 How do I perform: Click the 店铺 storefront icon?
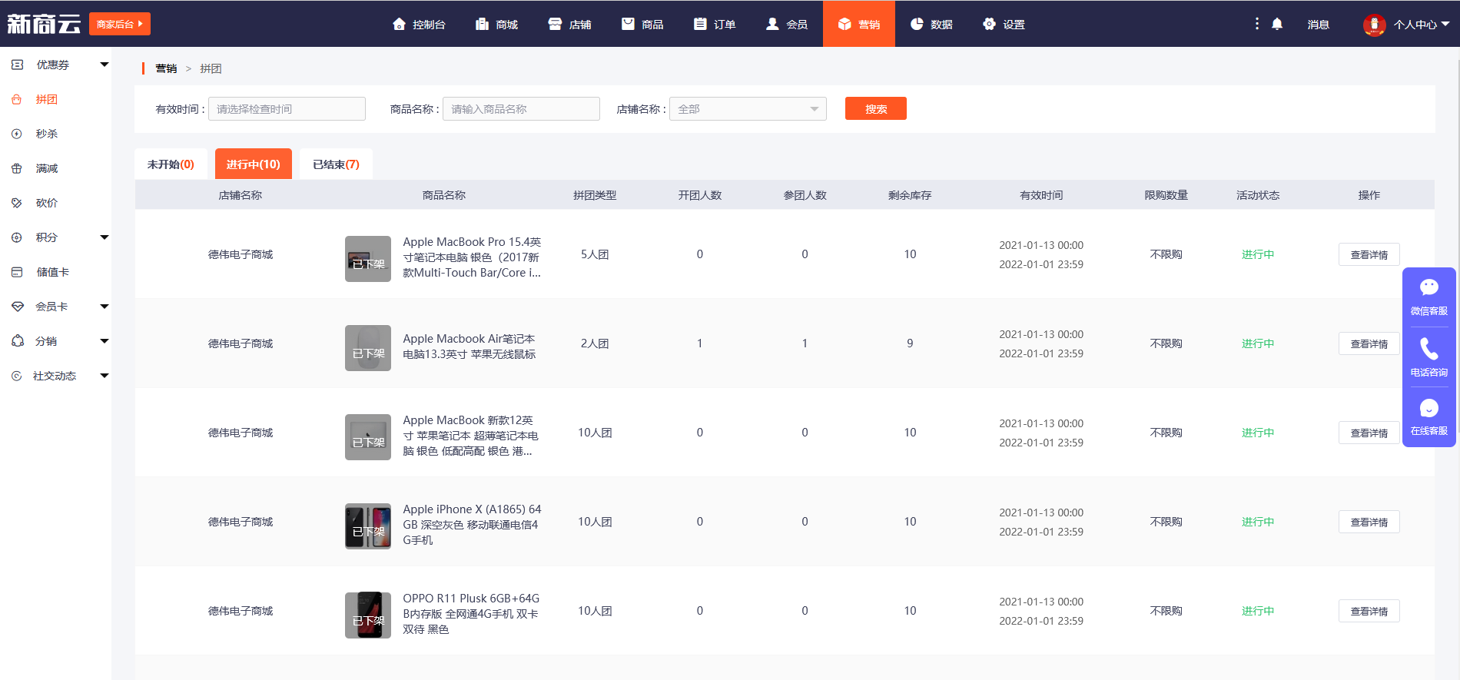555,24
